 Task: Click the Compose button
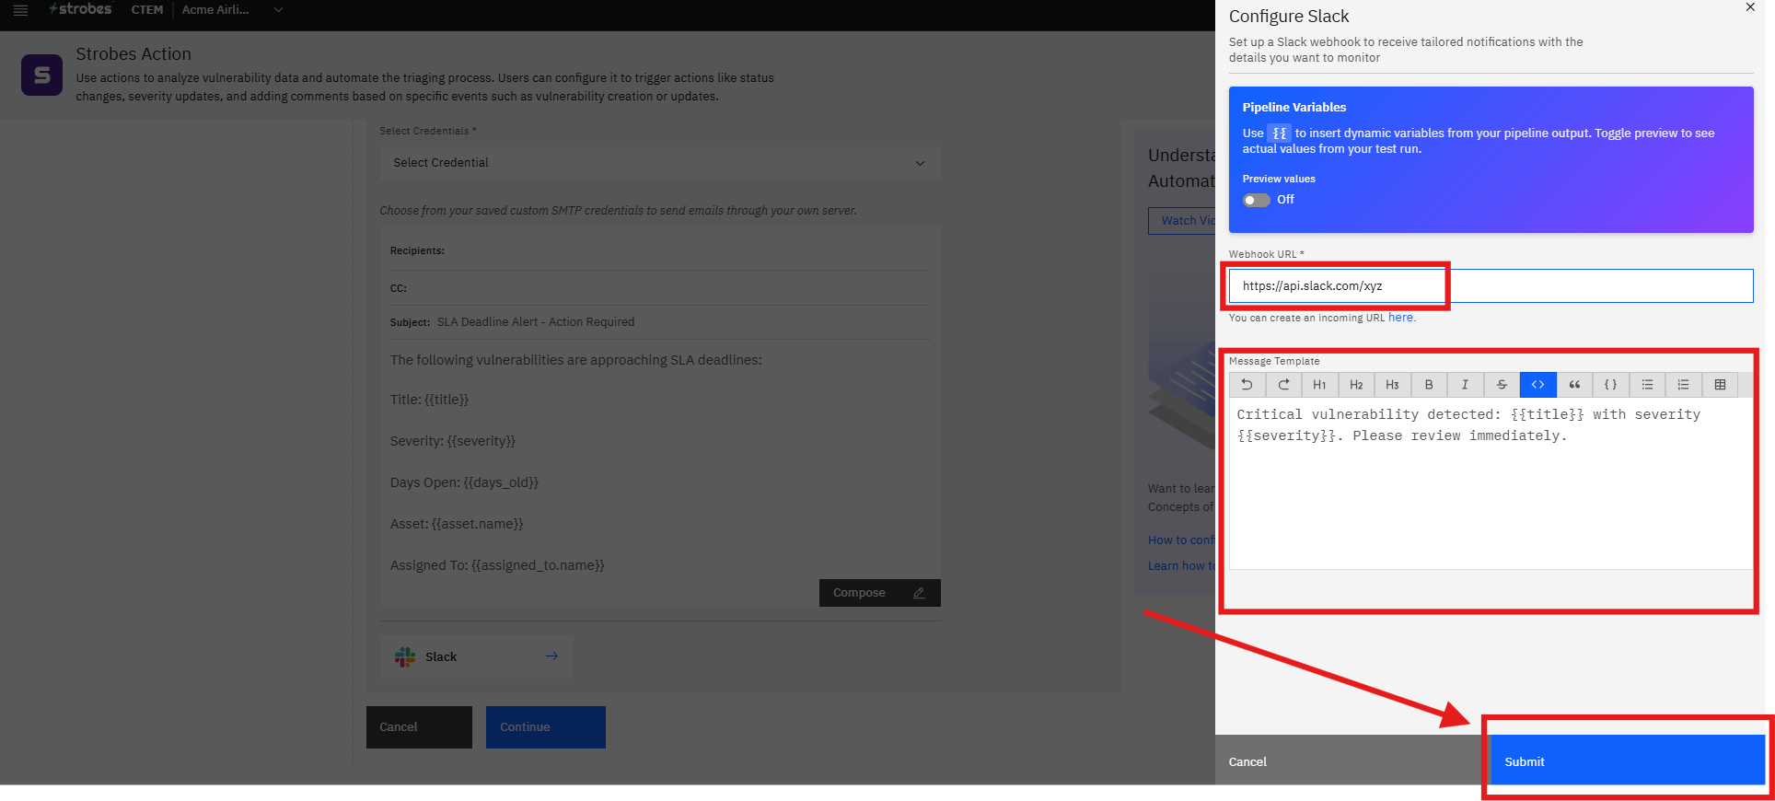[879, 593]
